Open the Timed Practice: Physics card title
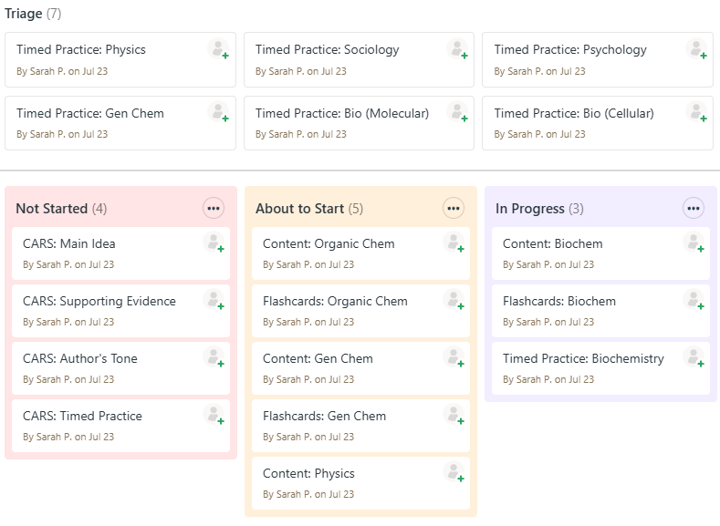Screen dimensions: 720x526 81,49
